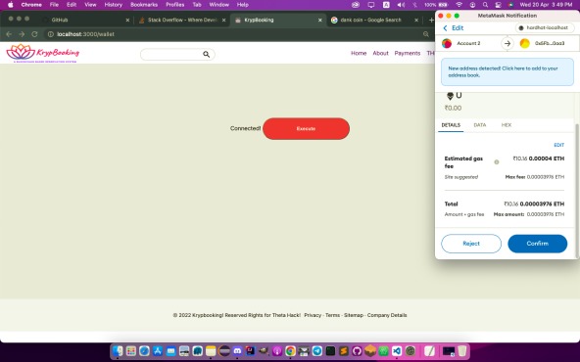The height and width of the screenshot is (362, 580).
Task: Open the Company Details footer link
Action: point(387,315)
